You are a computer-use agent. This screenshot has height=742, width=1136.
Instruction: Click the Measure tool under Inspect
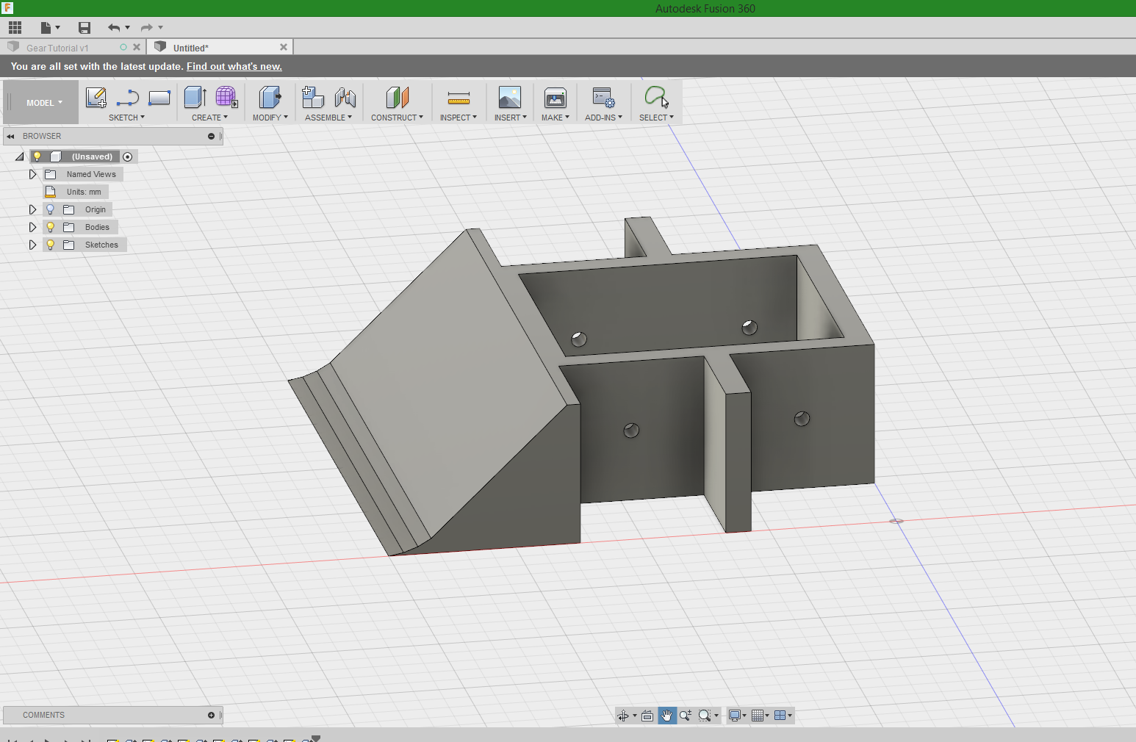[x=459, y=98]
